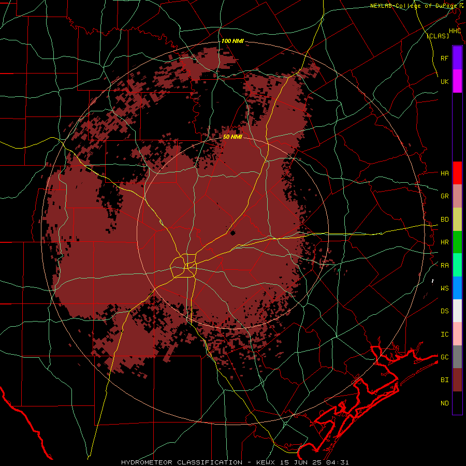Click the [CLAS] unit label
This screenshot has width=466, height=466.
point(438,36)
